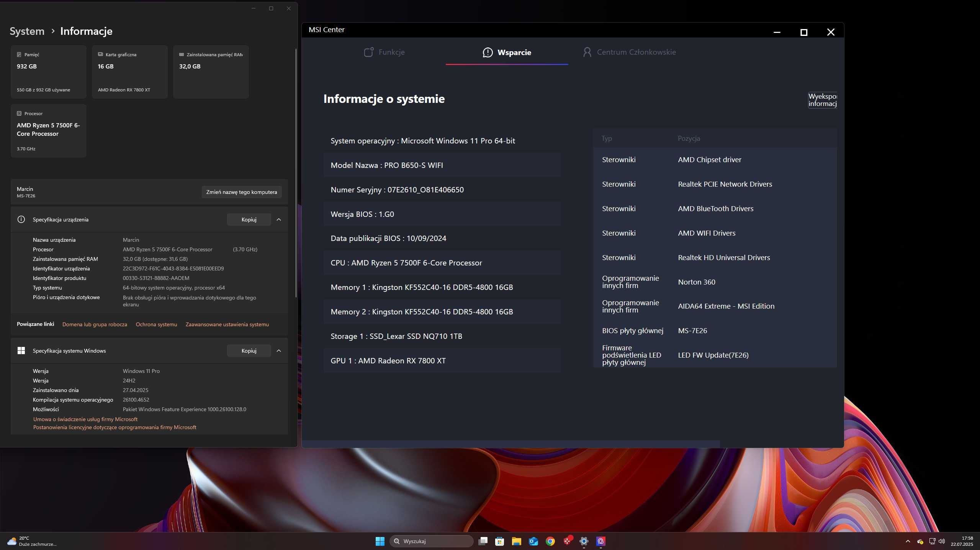Select the Norton 360 row
Screen dimensions: 980x550
point(715,282)
